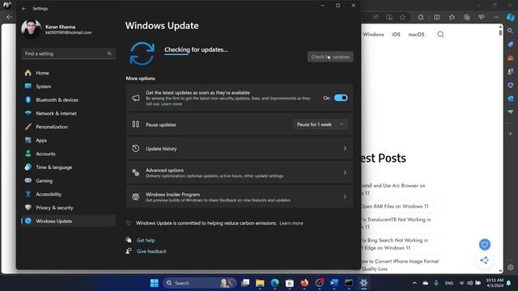This screenshot has height=291, width=518.
Task: Open Time & language settings
Action: point(68,167)
